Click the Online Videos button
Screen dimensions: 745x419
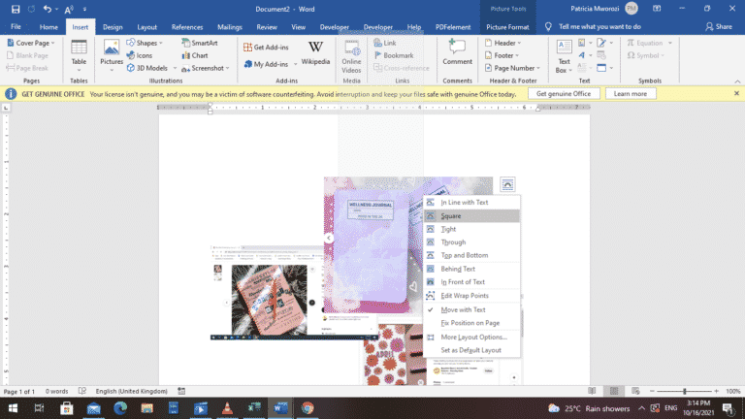pyautogui.click(x=351, y=56)
